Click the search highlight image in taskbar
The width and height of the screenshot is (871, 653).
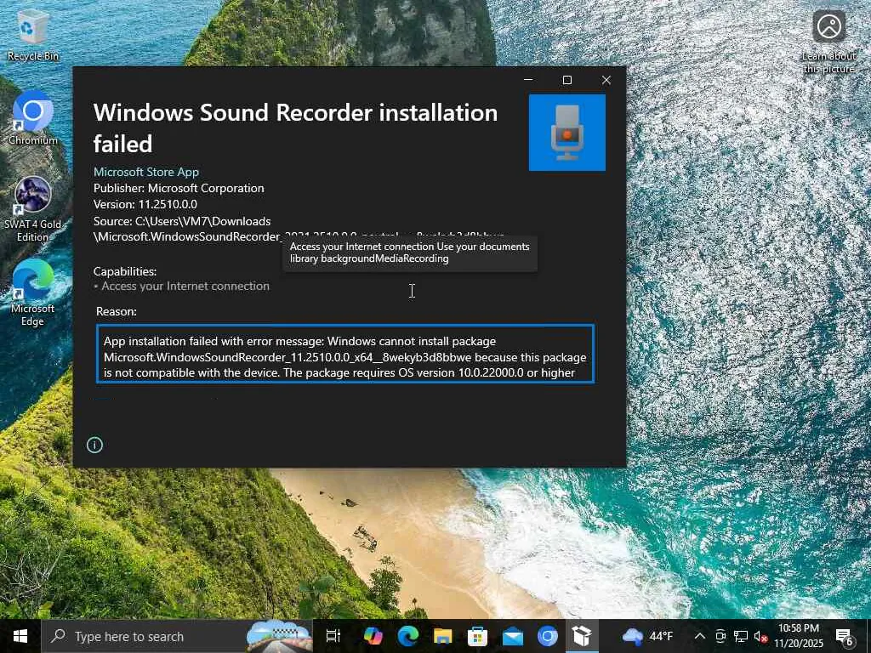click(279, 636)
